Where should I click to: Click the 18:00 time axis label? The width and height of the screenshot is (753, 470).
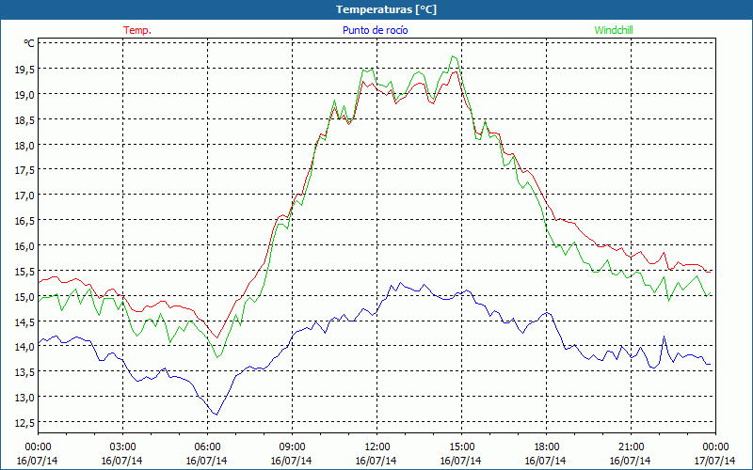[547, 447]
